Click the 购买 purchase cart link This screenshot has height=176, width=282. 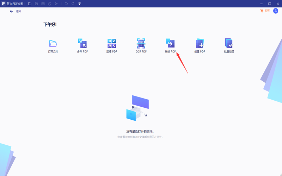point(265,11)
